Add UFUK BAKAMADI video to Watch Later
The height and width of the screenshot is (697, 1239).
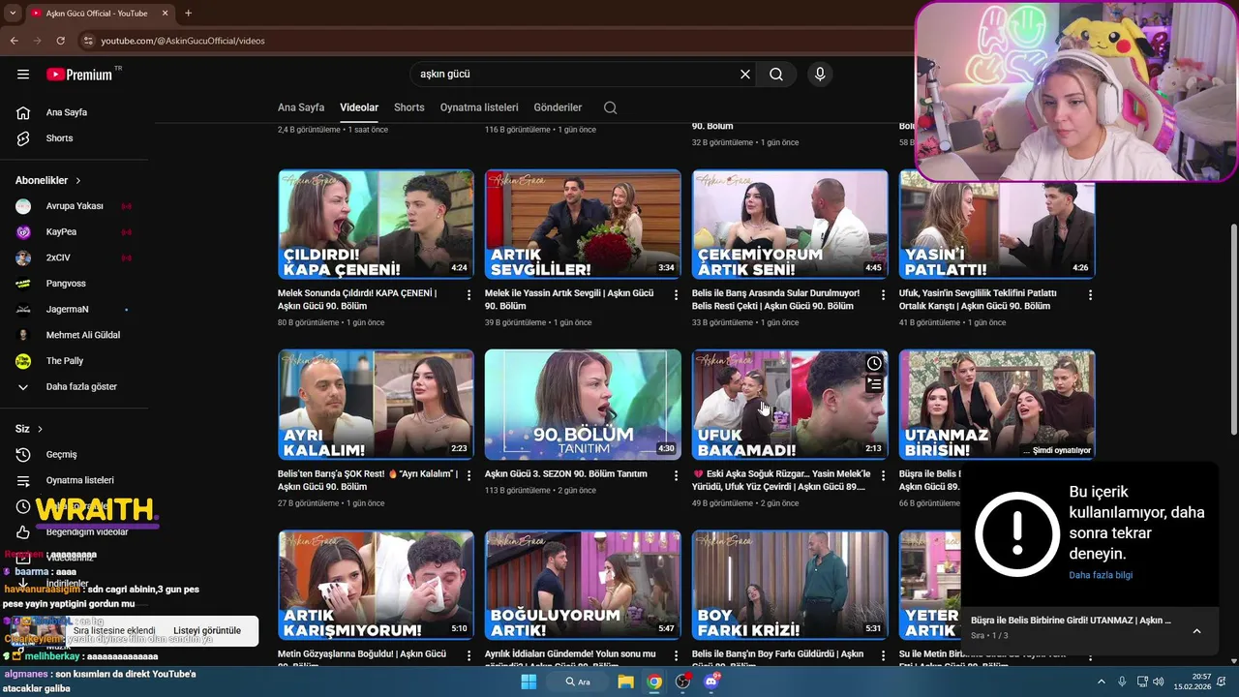(x=874, y=363)
